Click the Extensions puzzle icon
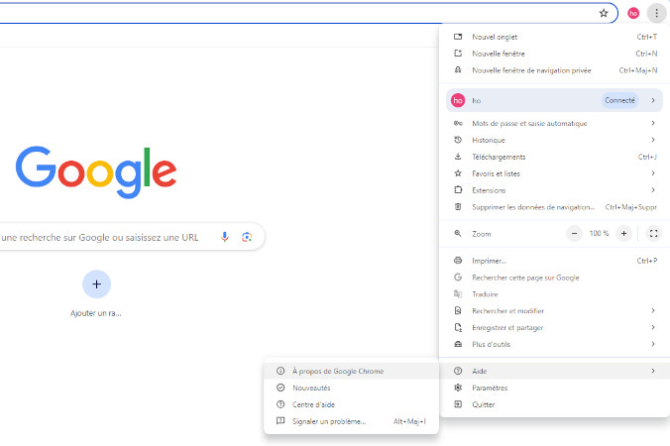670x446 pixels. click(x=458, y=189)
